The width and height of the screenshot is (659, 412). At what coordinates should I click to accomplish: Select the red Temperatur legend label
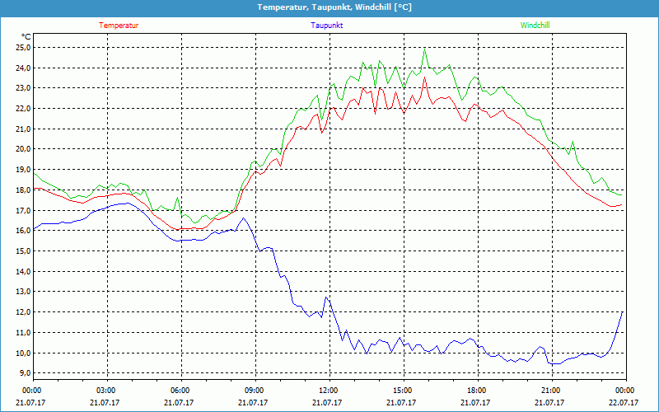119,26
